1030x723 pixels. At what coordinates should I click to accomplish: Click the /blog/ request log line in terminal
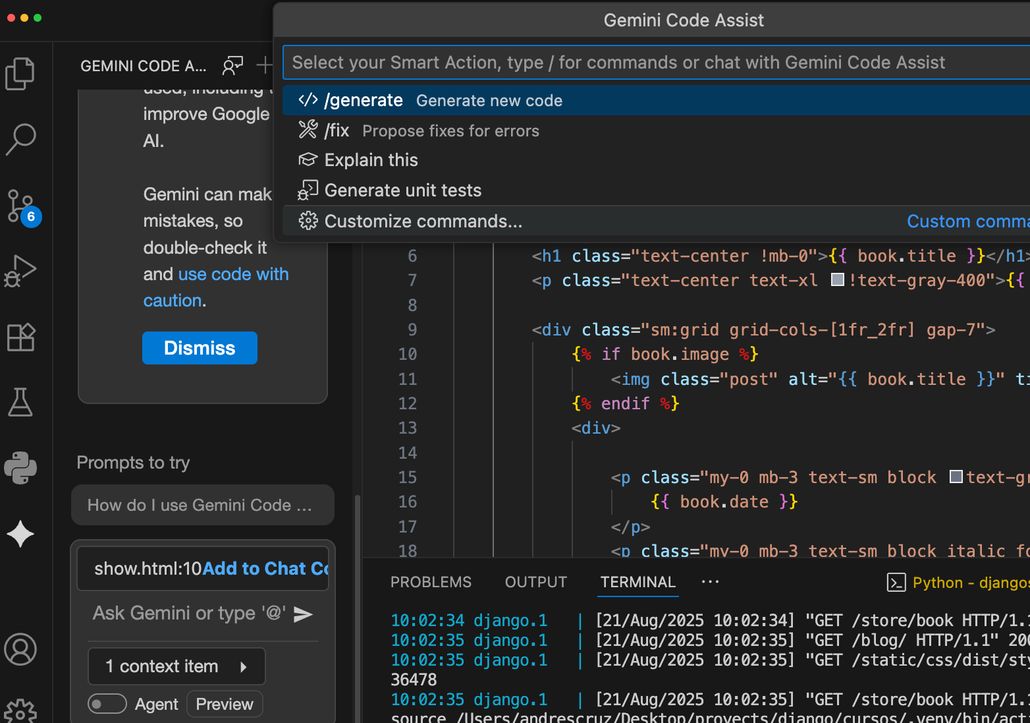tap(710, 640)
